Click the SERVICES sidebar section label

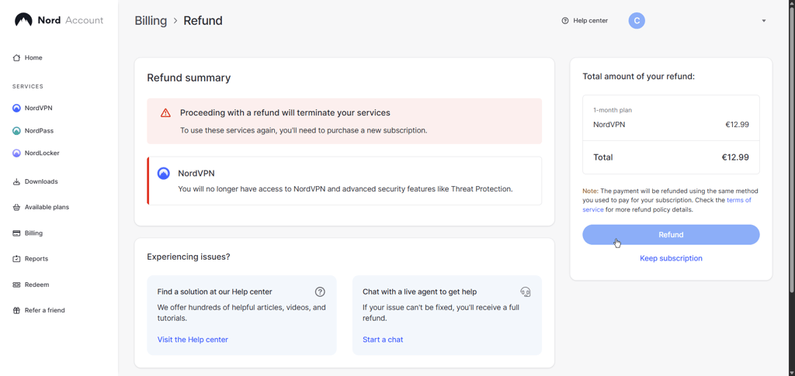[28, 87]
